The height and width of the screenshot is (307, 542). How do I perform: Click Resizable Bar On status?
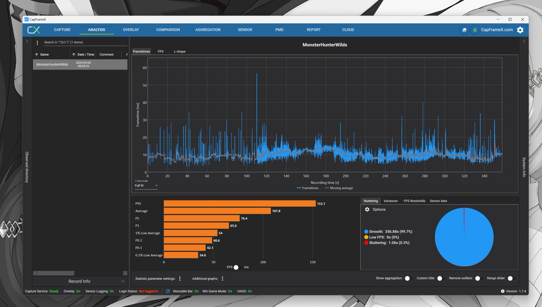[185, 291]
